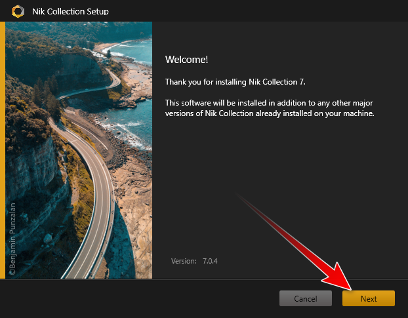The height and width of the screenshot is (318, 408).
Task: Click the Nik Collection logo icon
Action: 18,11
